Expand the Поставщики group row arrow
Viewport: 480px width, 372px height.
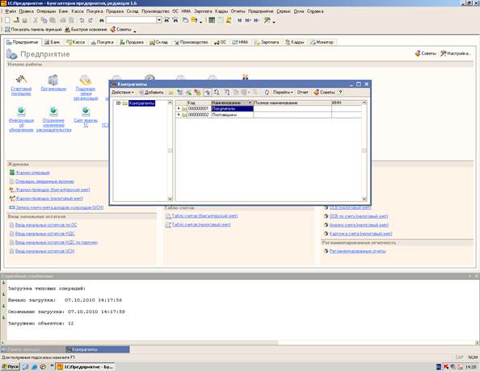pos(179,115)
